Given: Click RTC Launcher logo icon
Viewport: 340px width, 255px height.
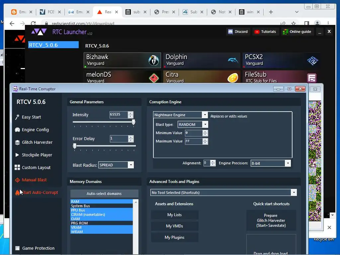Looking at the screenshot, I should point(39,32).
